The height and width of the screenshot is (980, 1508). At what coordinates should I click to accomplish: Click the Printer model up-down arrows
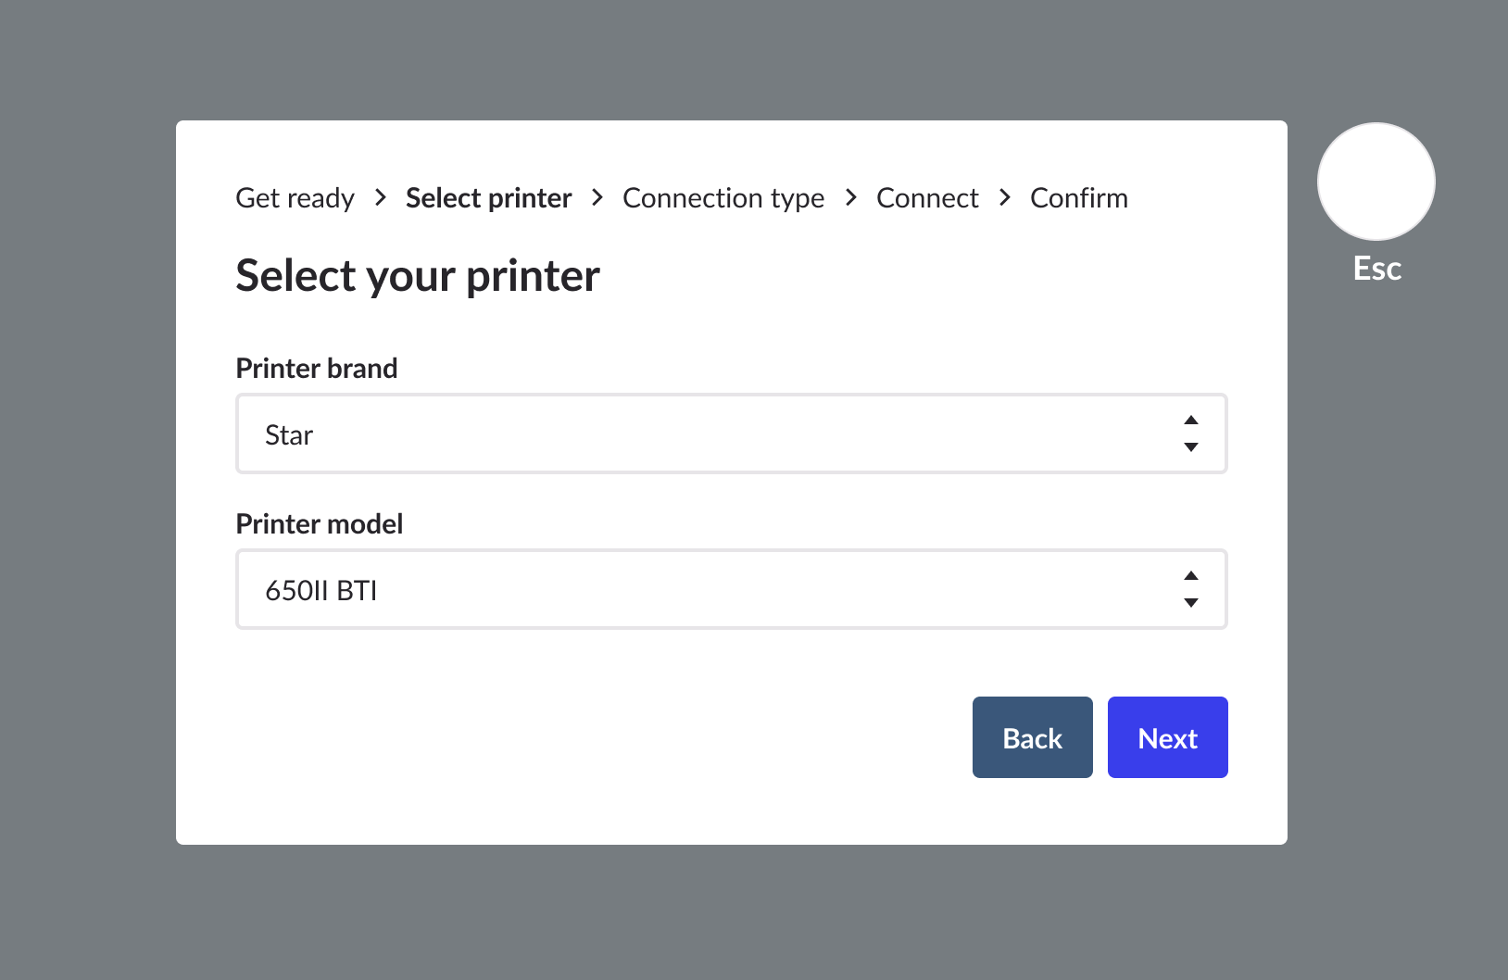pyautogui.click(x=1191, y=589)
